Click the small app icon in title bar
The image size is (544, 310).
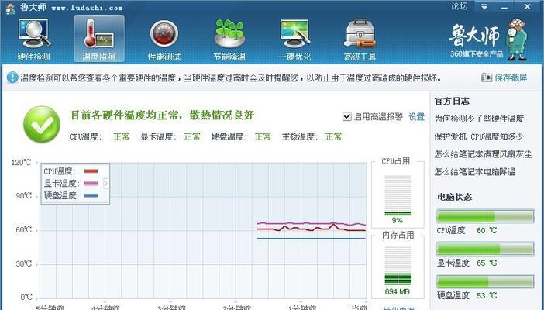tap(10, 9)
